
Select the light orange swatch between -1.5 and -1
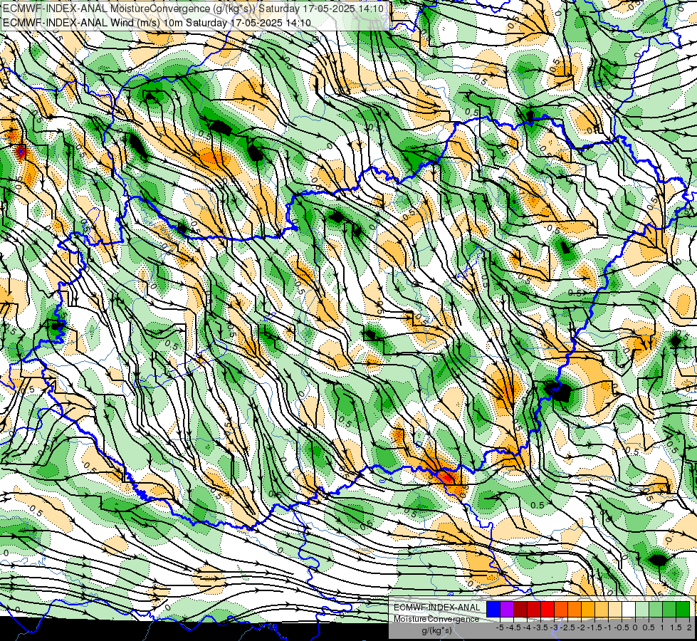point(602,609)
